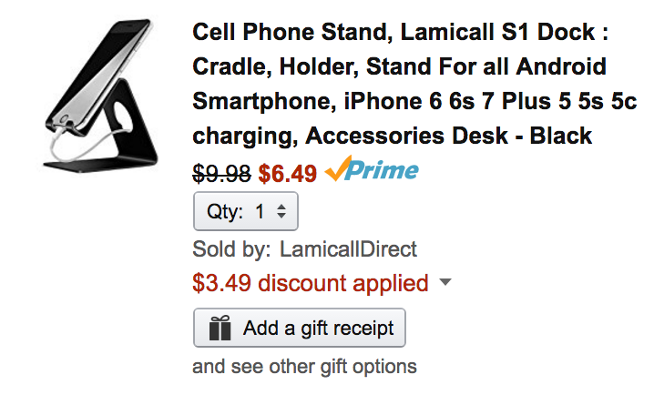Click the Accessories Desk - Black title line
This screenshot has height=395, width=654.
pos(449,136)
